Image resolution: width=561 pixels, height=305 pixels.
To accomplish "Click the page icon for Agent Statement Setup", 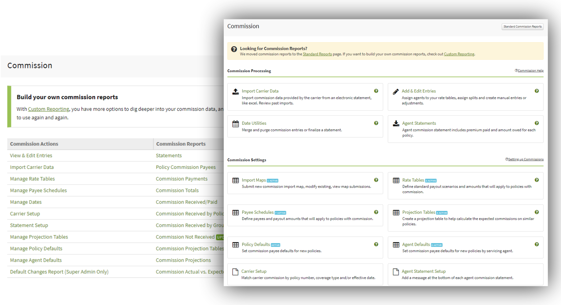I will click(x=396, y=271).
